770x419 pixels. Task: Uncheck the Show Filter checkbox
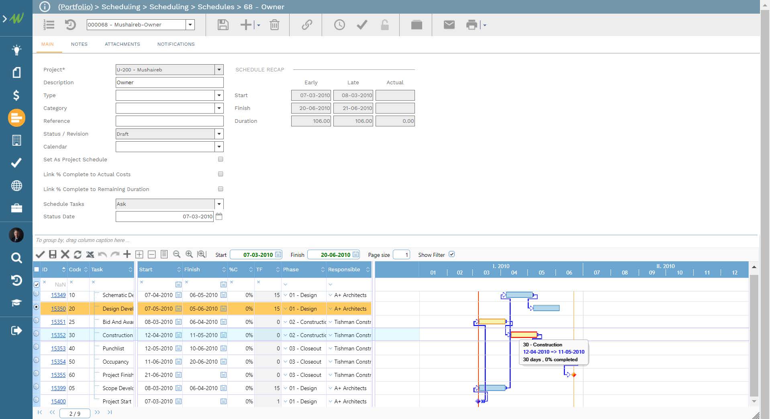click(451, 254)
